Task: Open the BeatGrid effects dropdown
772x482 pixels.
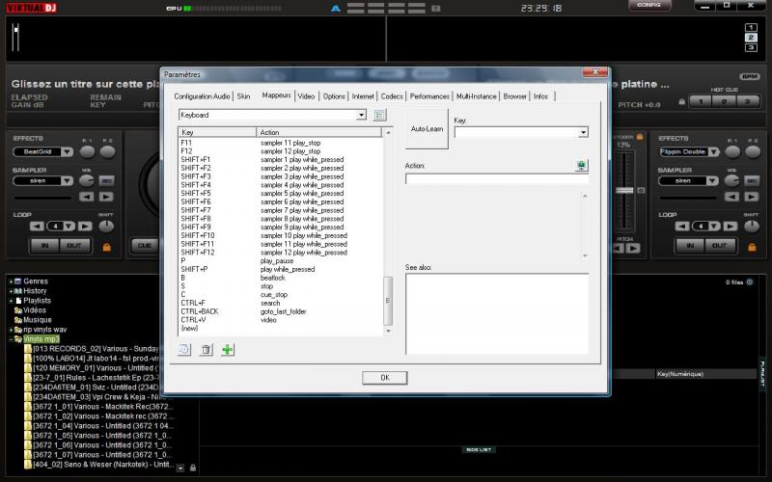Action: pyautogui.click(x=67, y=152)
